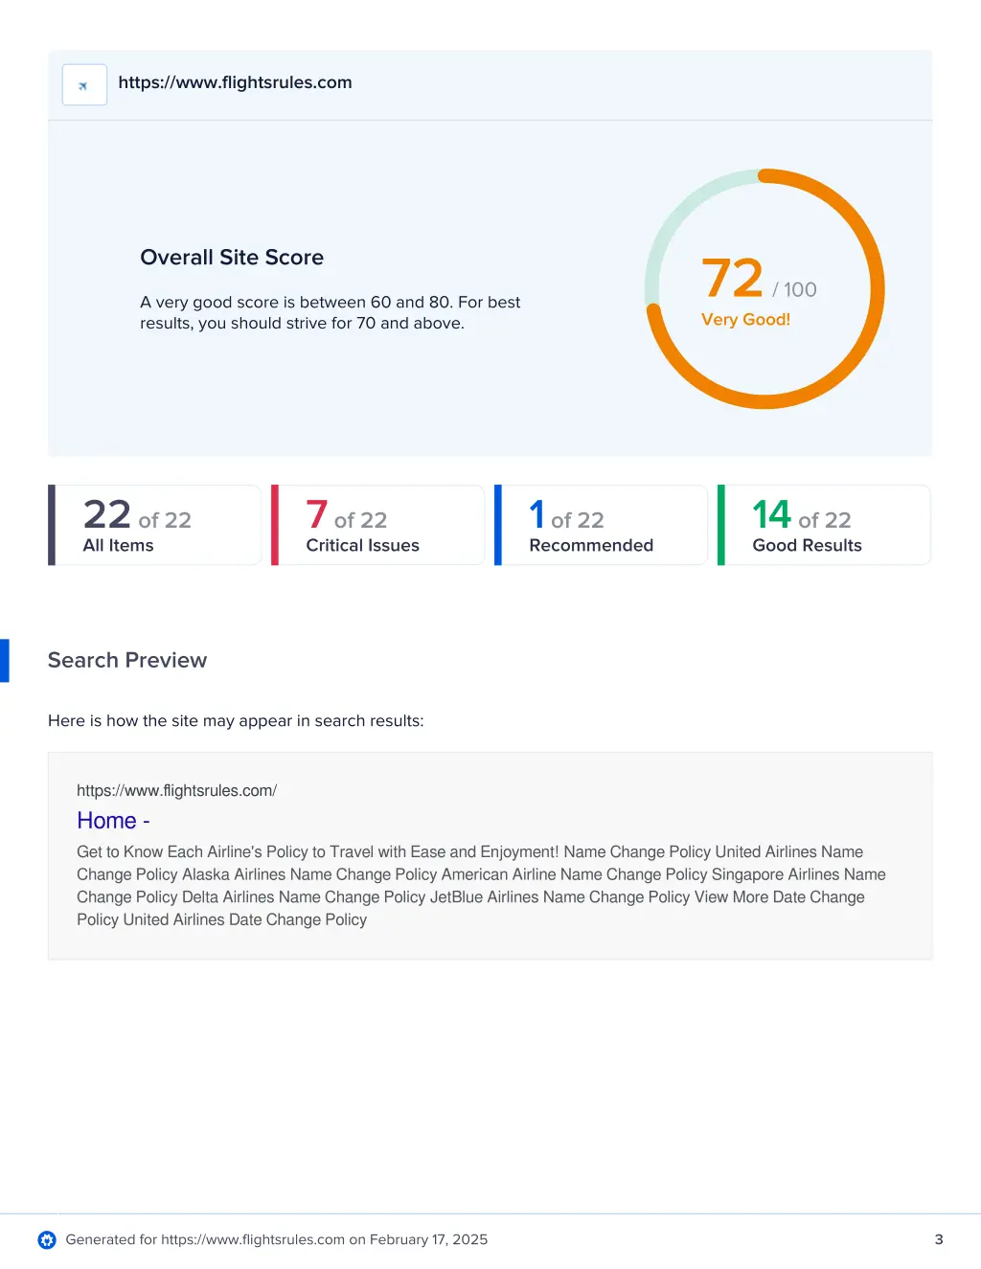Click the airplane favicon beside the site URL

click(x=84, y=85)
